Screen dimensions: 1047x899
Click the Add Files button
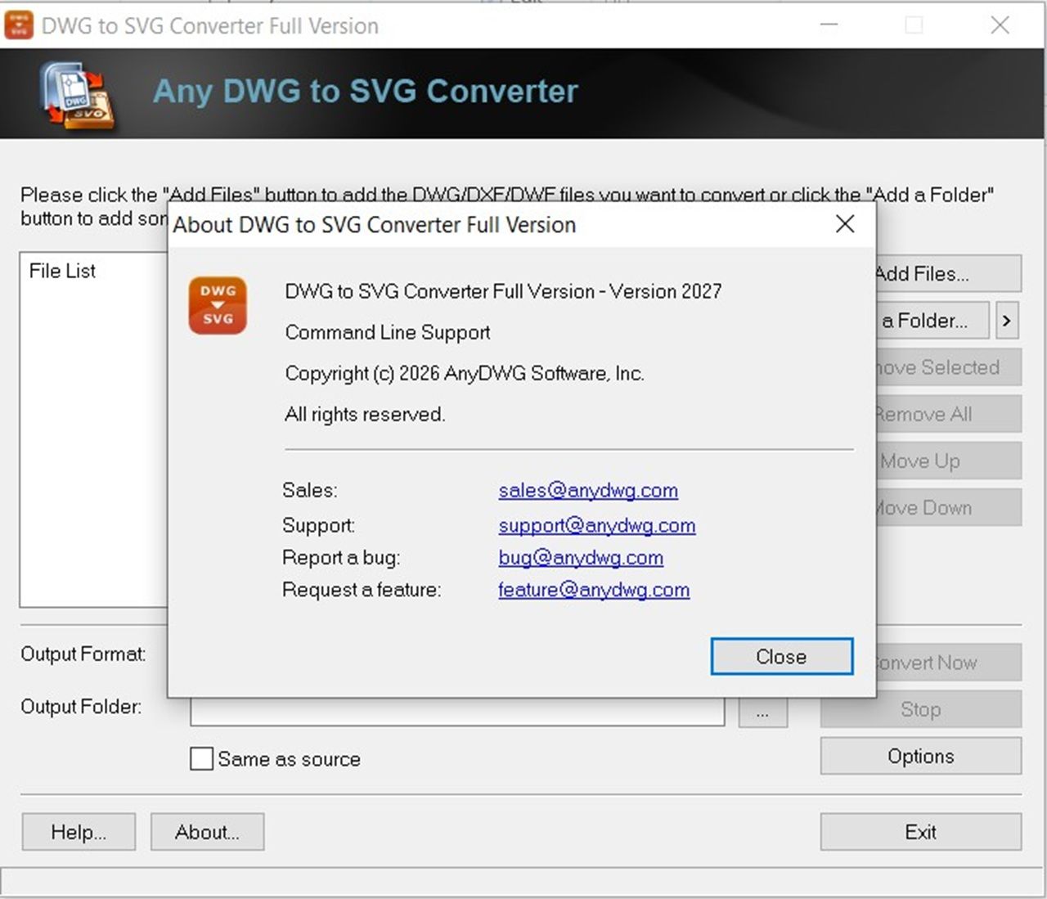coord(949,274)
